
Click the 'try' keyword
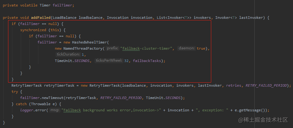(x=15, y=92)
